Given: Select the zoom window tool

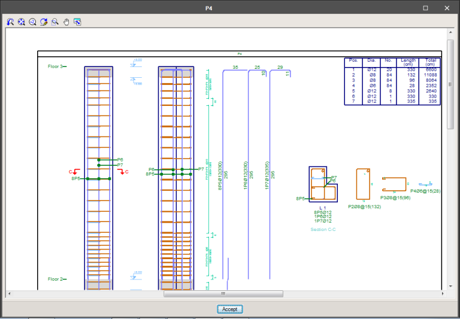Looking at the screenshot, I should pyautogui.click(x=55, y=22).
